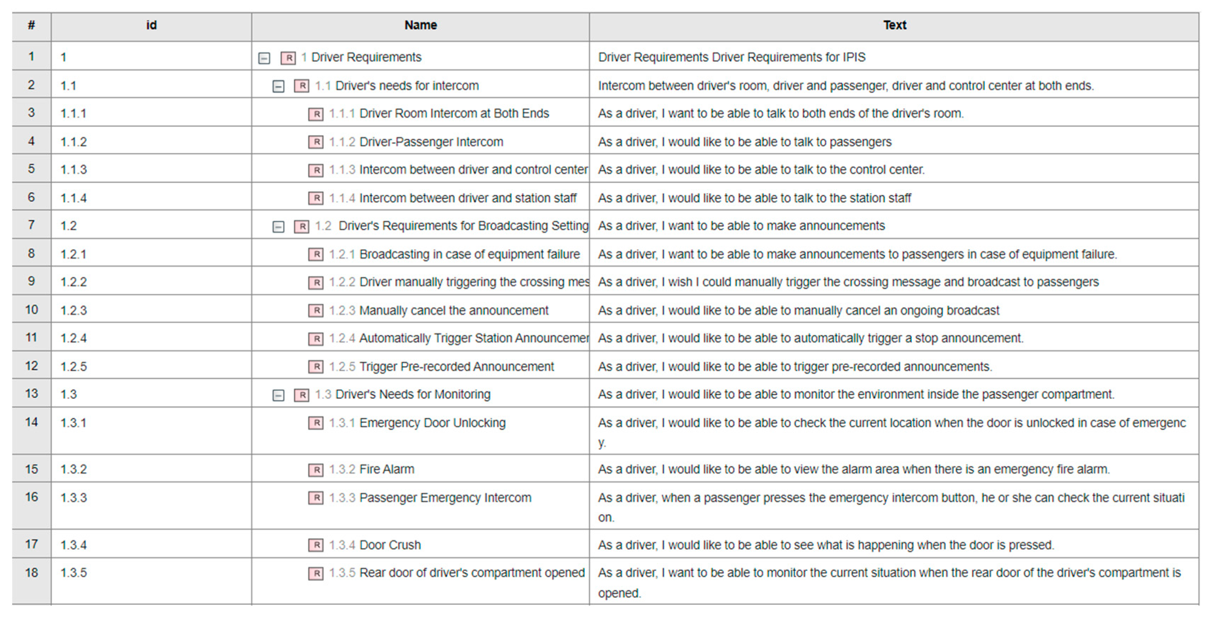Click requirement icon beside Door Crush

pyautogui.click(x=316, y=545)
